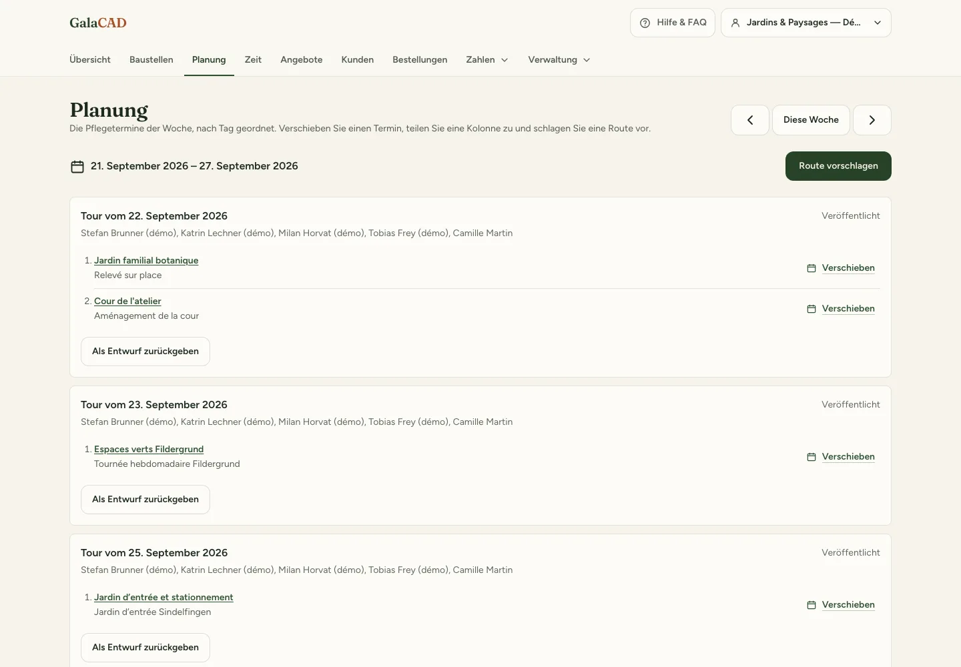This screenshot has width=961, height=667.
Task: Click the calendar icon beside the date range
Action: point(77,166)
